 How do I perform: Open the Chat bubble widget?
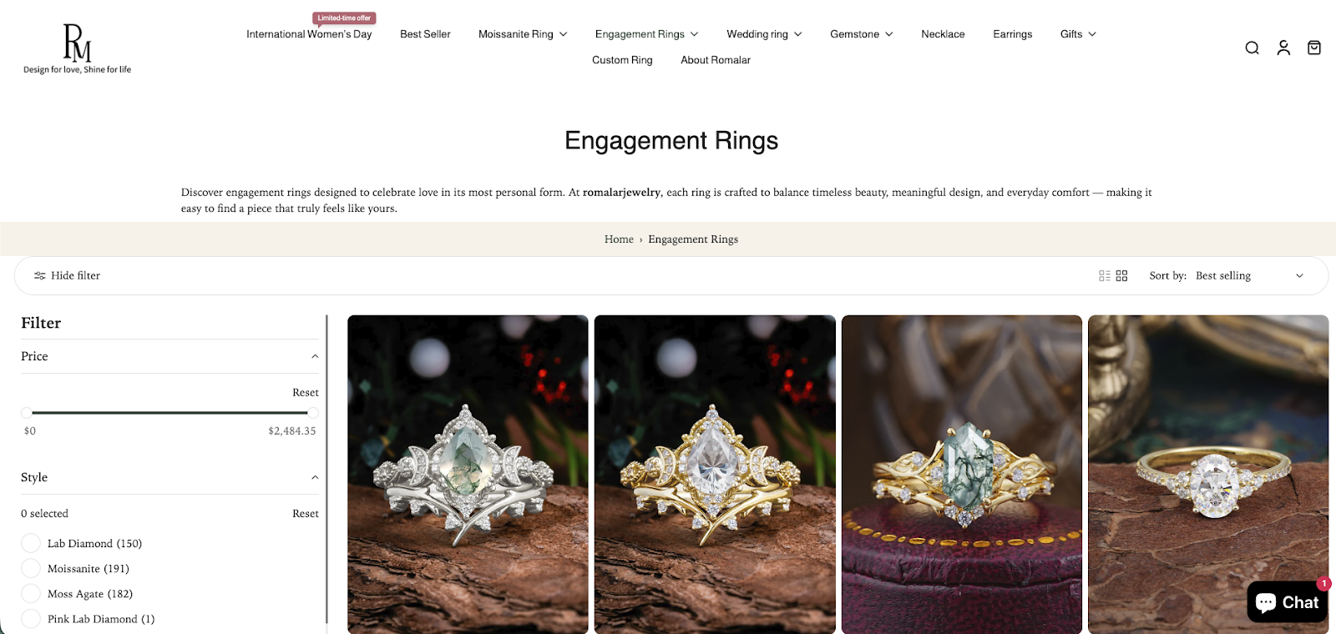click(1287, 601)
